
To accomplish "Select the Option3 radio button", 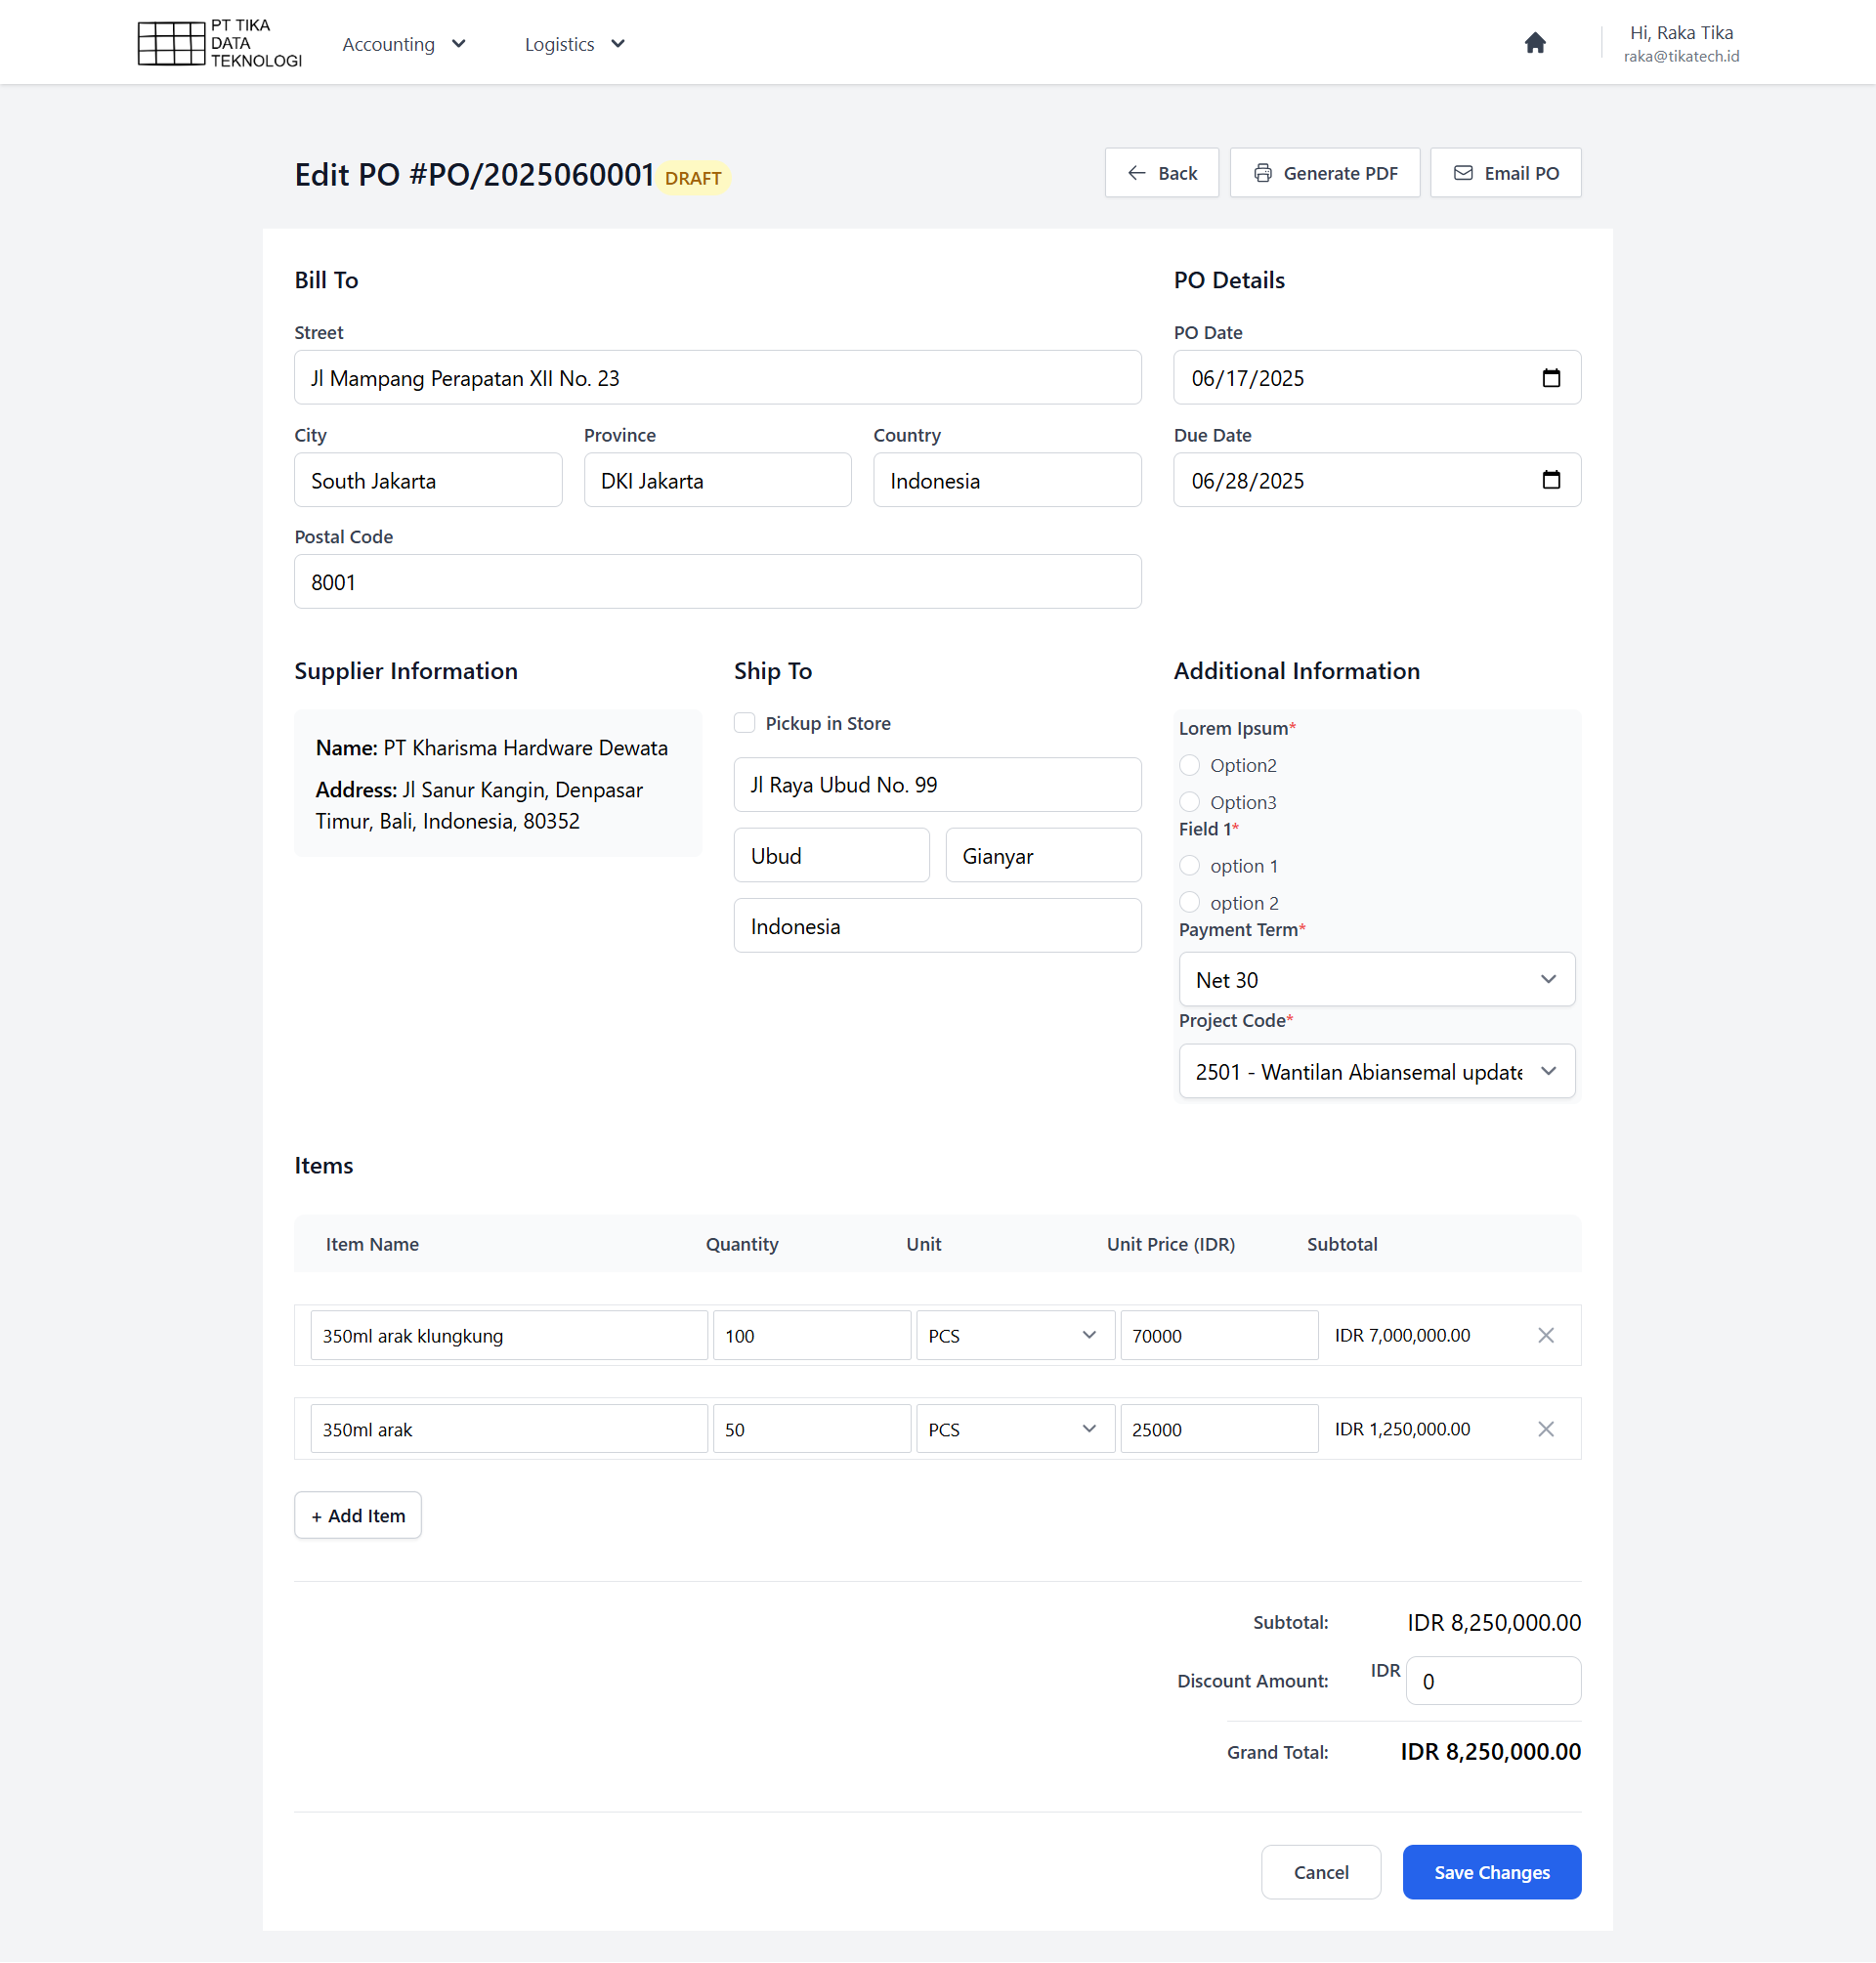I will click(1189, 802).
